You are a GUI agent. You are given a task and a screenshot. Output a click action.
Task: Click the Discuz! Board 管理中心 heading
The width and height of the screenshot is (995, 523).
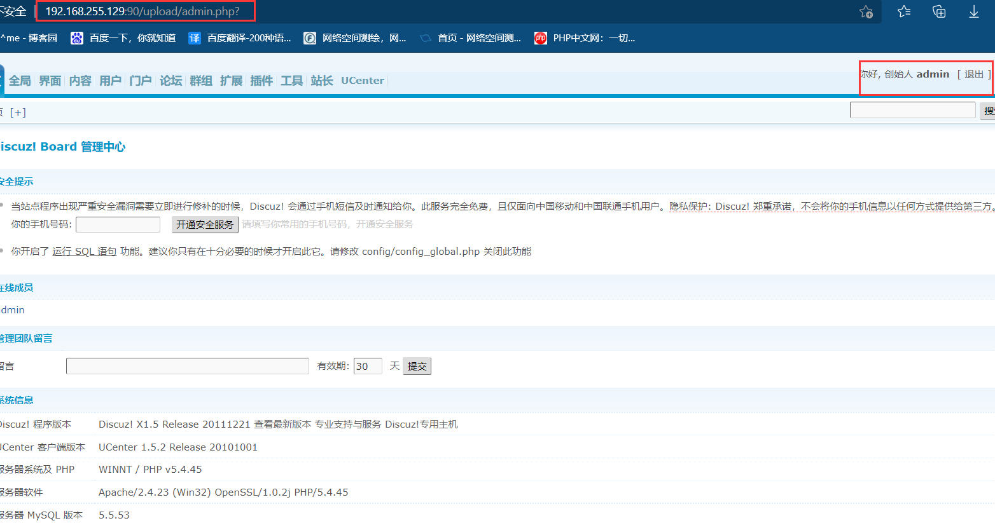pos(62,147)
